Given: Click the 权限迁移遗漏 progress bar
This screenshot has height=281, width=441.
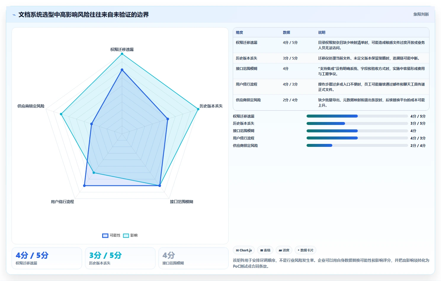Looking at the screenshot, I should point(357,116).
